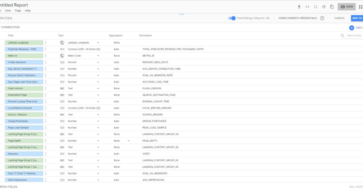Click the View mode button
The height and width of the screenshot is (190, 363).
point(347,7)
